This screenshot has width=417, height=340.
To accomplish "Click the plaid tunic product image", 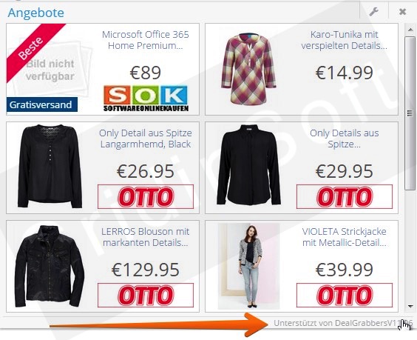I will pos(248,69).
